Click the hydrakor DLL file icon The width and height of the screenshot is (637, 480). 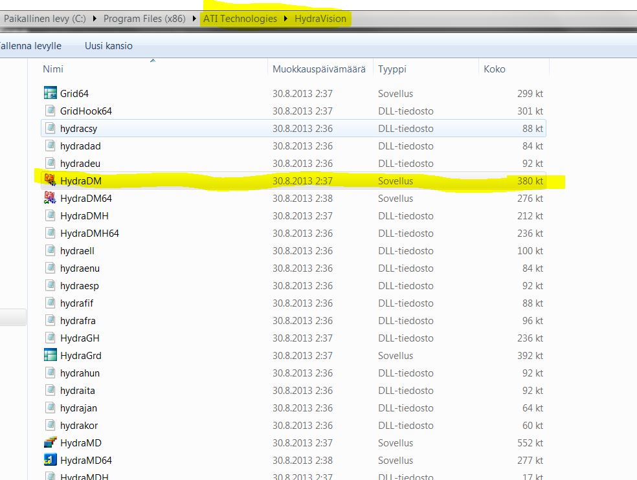50,425
